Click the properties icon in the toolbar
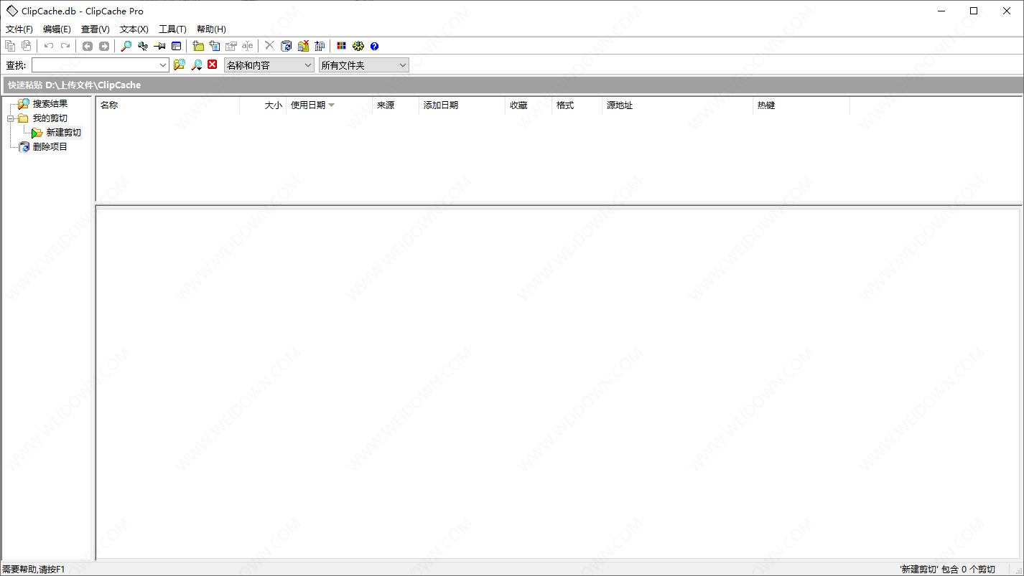Image resolution: width=1024 pixels, height=576 pixels. [x=231, y=46]
